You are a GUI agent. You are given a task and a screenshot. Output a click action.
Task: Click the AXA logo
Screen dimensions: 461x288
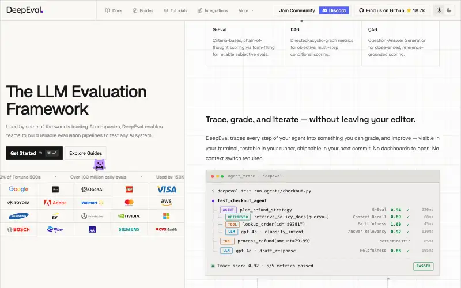[92, 229]
